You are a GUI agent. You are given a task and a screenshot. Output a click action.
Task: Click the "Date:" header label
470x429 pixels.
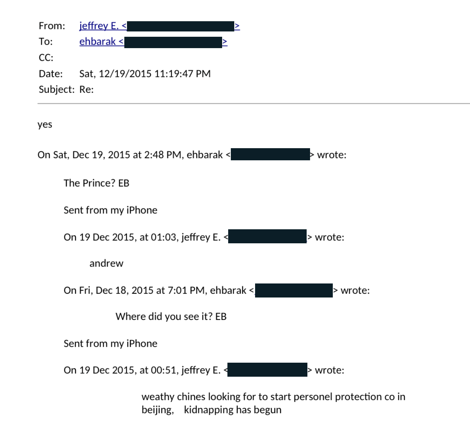coord(51,74)
